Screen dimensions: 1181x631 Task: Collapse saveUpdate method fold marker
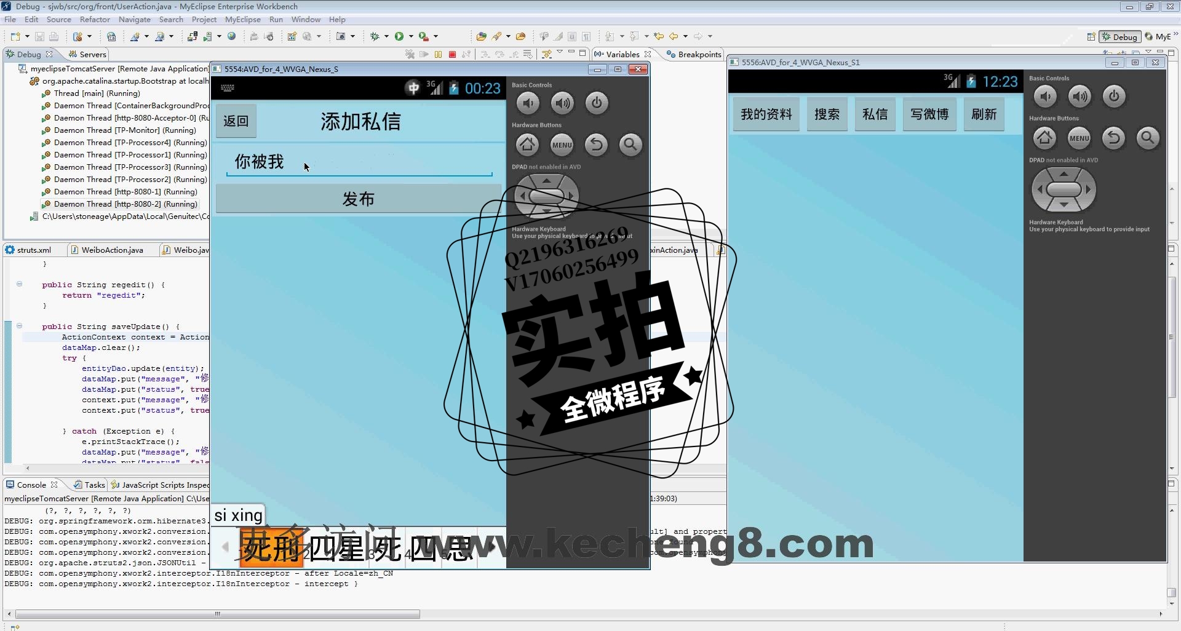coord(19,326)
